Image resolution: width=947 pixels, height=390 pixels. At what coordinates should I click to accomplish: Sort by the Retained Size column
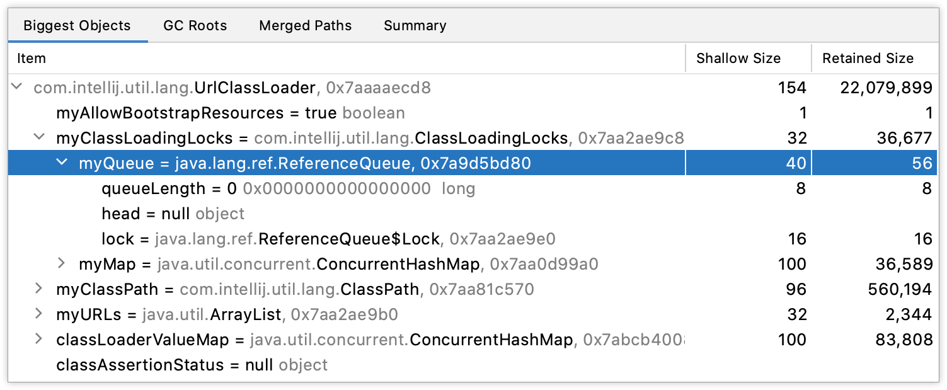click(x=868, y=58)
